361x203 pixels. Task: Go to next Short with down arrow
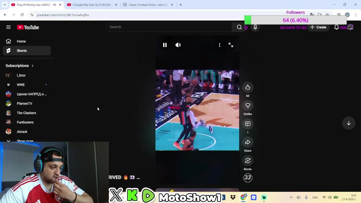349,123
